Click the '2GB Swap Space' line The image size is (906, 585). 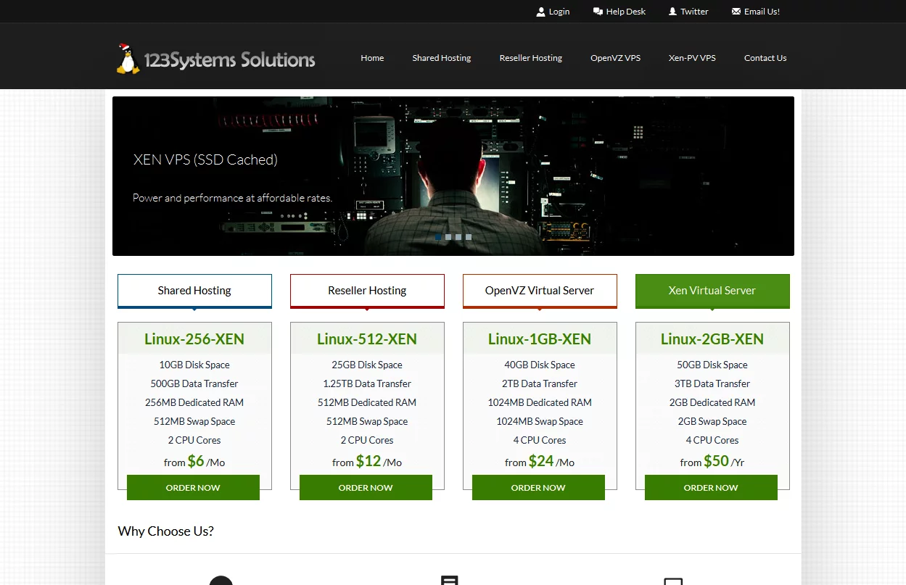pos(712,421)
